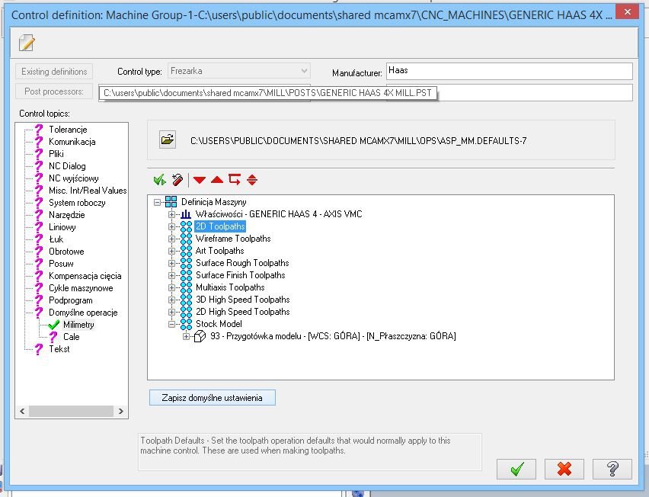Viewport: 649px width, 497px height.
Task: Click the Właściwości machine properties icon
Action: pyautogui.click(x=186, y=214)
